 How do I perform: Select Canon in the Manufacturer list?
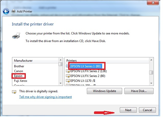[x=18, y=71]
